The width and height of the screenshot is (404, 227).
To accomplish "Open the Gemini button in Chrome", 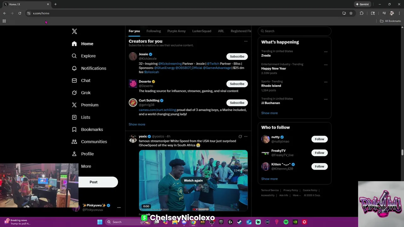I will click(x=362, y=4).
